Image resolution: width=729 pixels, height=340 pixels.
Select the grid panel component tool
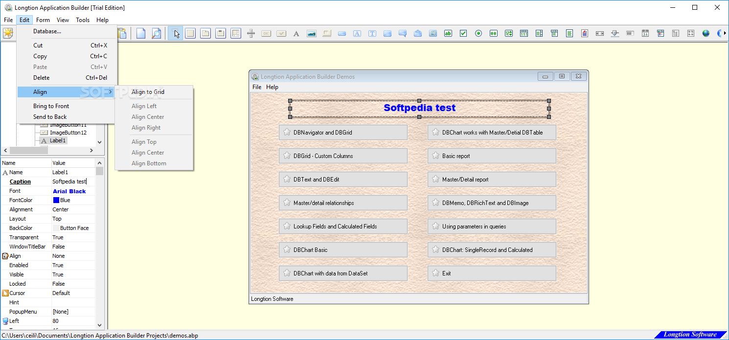coord(236,33)
